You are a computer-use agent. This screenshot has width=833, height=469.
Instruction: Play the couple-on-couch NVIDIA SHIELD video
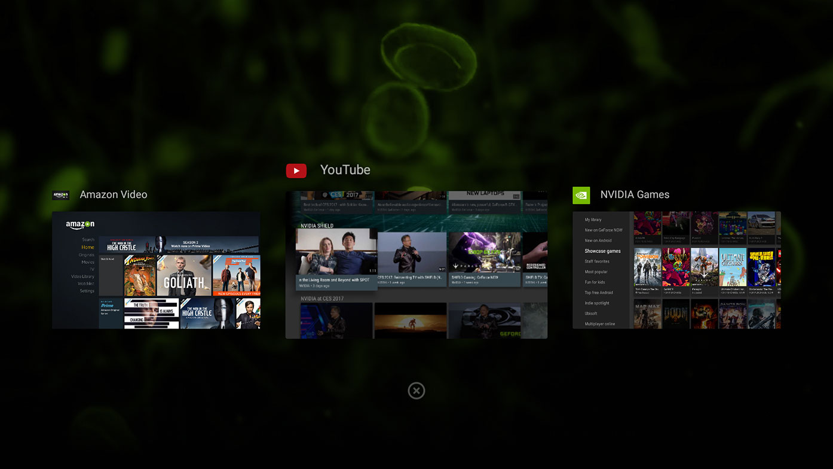336,252
